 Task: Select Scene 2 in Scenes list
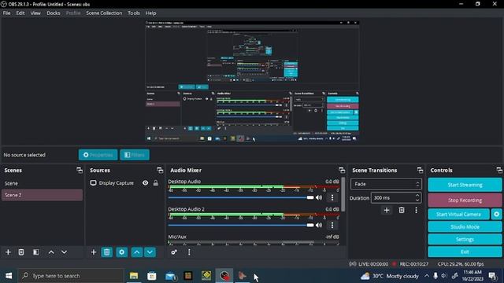point(42,195)
